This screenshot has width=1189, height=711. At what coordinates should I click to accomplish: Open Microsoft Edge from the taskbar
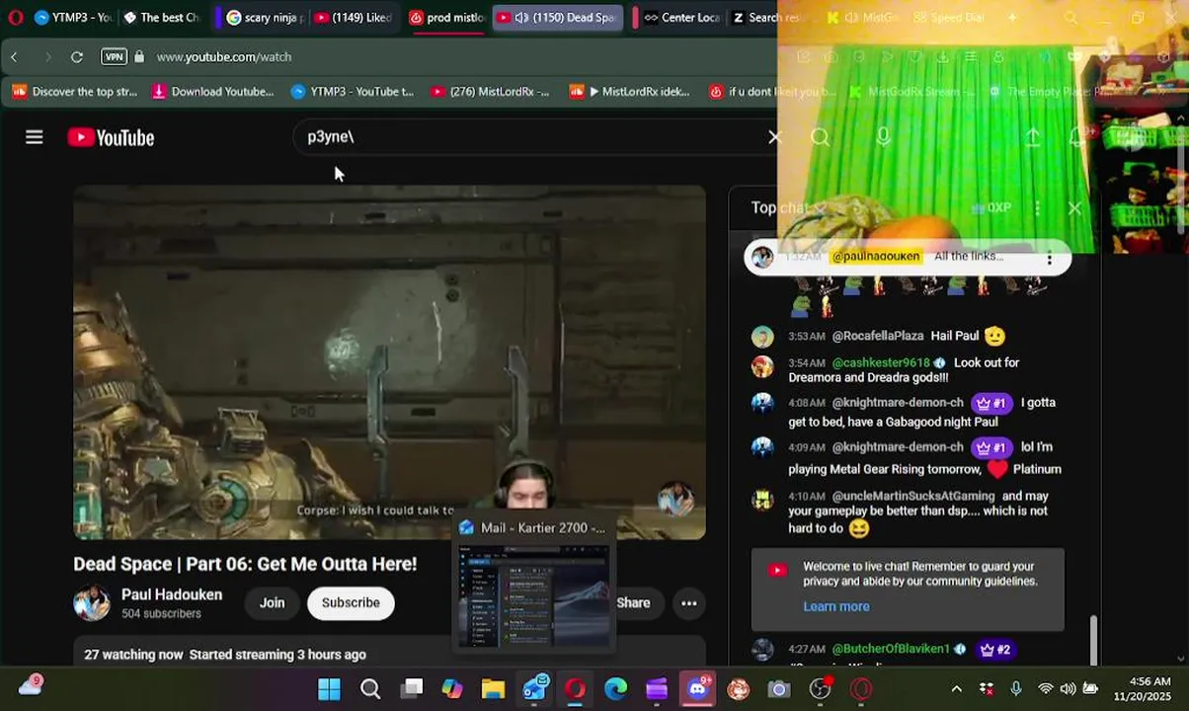point(616,688)
